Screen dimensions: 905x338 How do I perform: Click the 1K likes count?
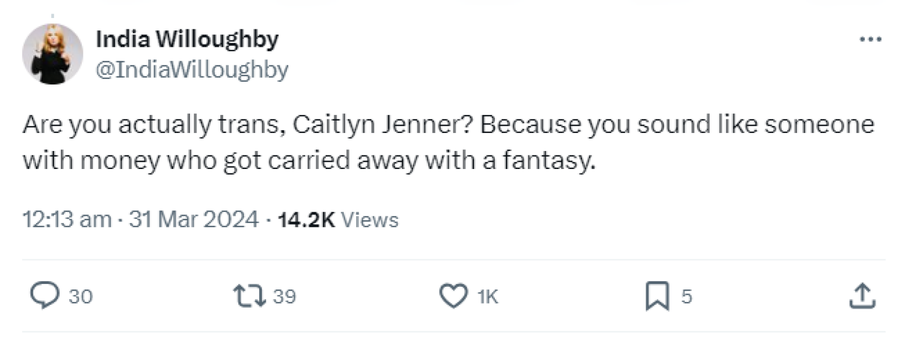point(488,296)
